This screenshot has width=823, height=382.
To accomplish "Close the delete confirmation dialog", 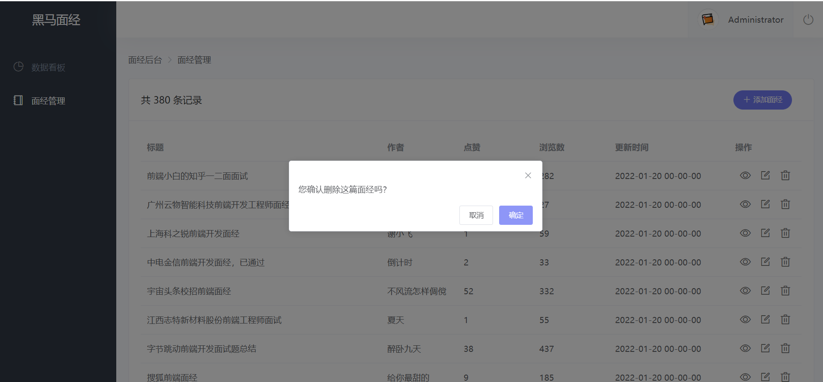I will pyautogui.click(x=528, y=176).
